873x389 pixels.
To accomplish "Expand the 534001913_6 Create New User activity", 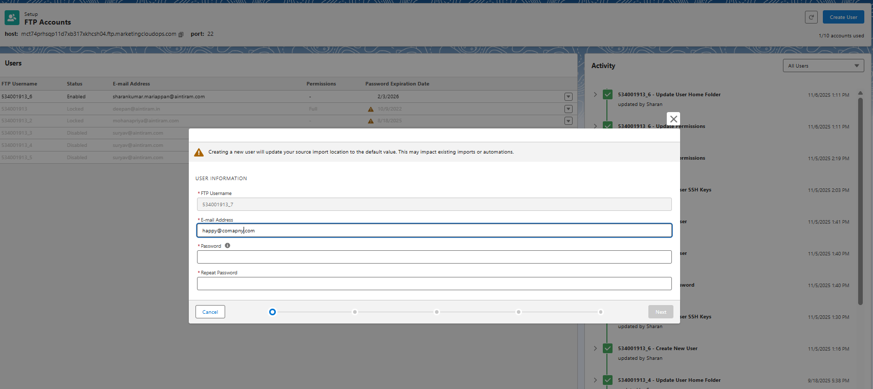I will point(595,349).
